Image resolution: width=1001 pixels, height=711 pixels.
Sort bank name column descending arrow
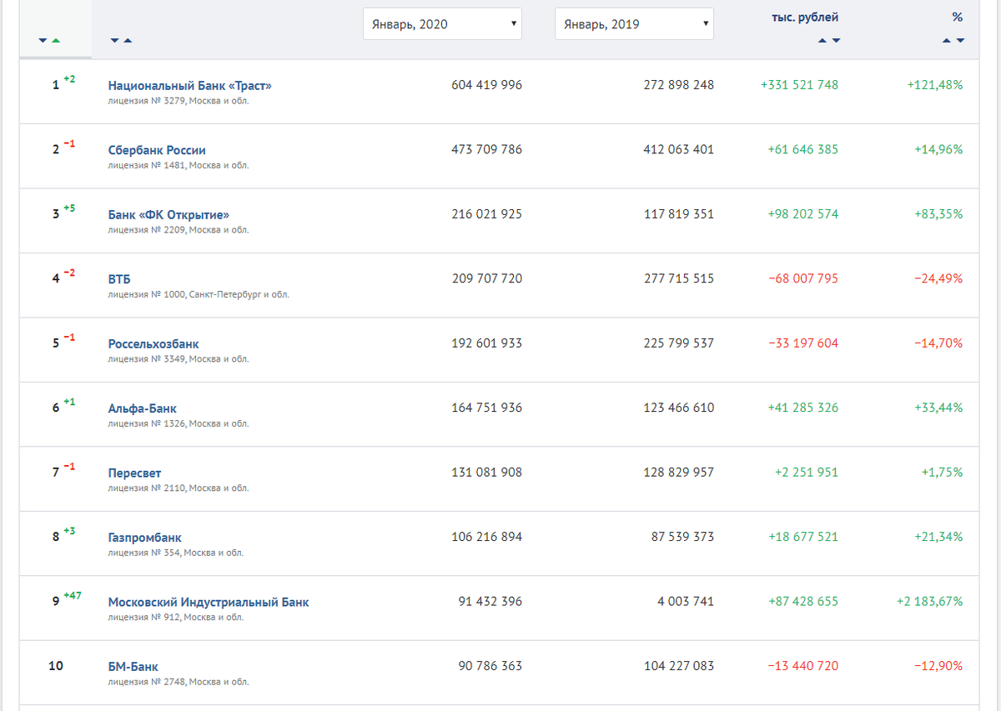pyautogui.click(x=114, y=41)
